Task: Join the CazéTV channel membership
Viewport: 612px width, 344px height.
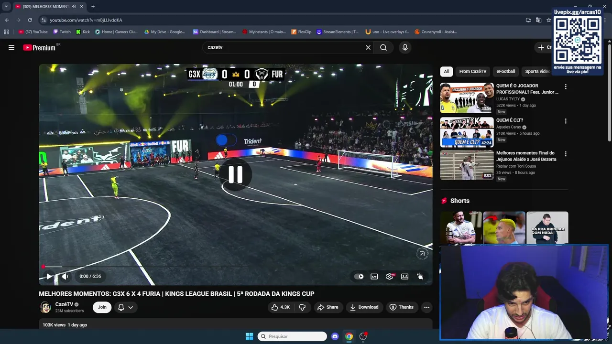Action: tap(102, 307)
